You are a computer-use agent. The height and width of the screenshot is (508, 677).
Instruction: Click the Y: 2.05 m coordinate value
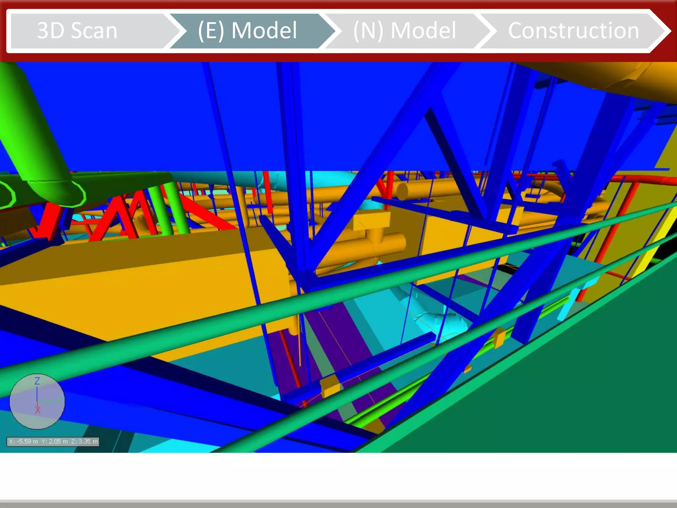click(x=55, y=442)
